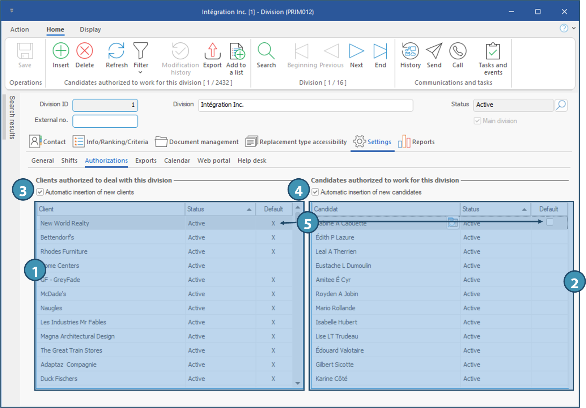Viewport: 586px width, 408px height.
Task: Refresh the candidates list
Action: (116, 51)
